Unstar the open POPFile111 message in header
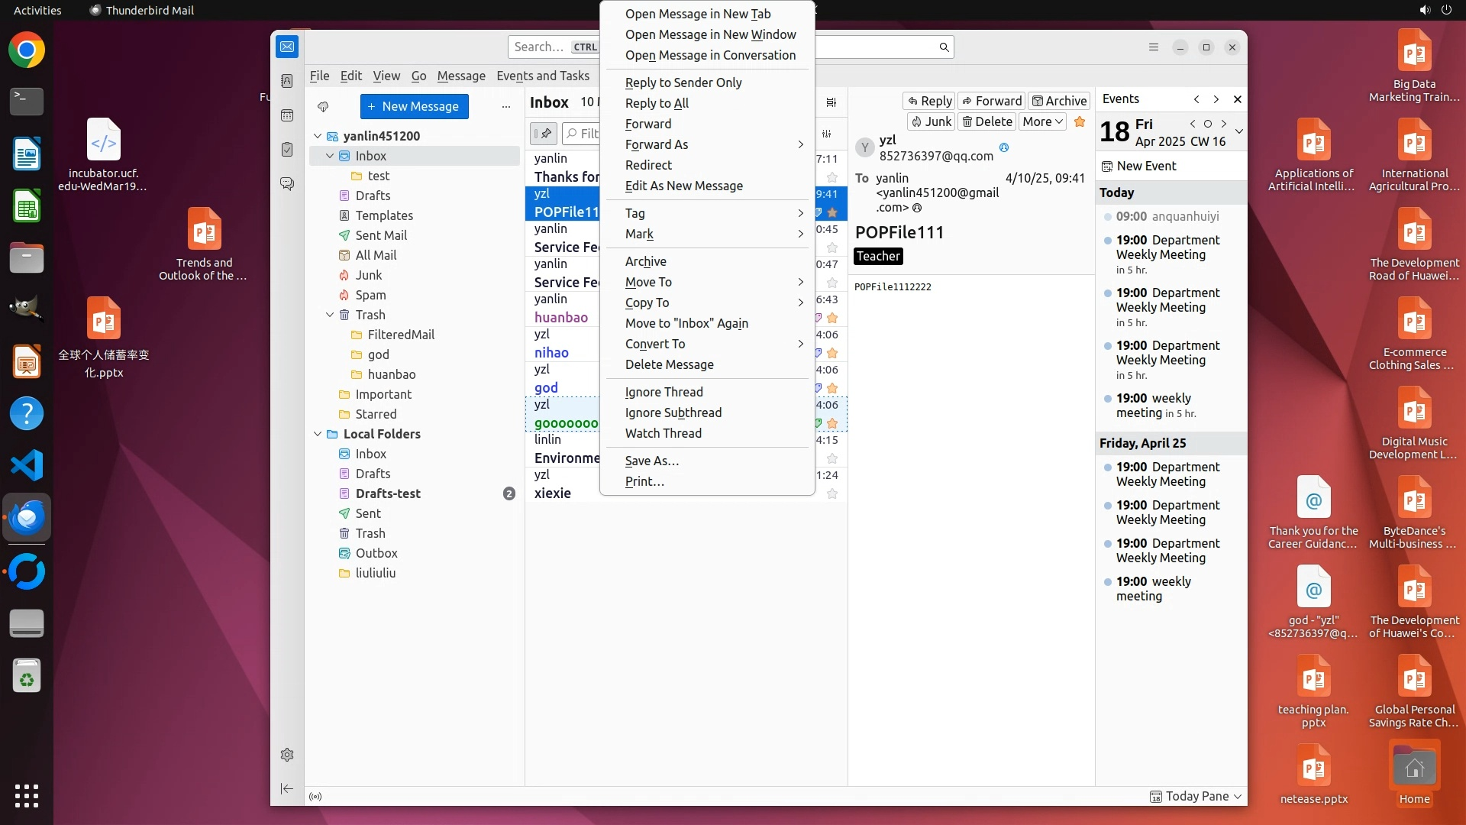The image size is (1466, 825). (1079, 121)
